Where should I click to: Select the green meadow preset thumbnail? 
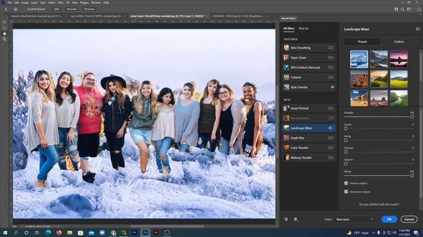coord(399,79)
